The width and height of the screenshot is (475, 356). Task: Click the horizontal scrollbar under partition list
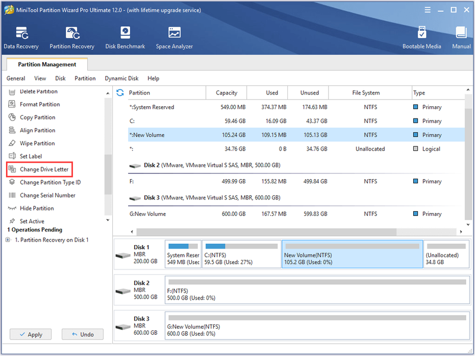266,232
